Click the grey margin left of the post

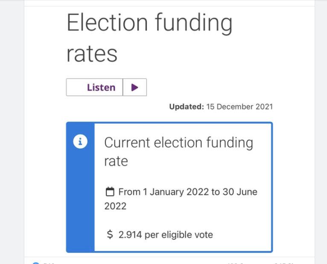click(x=12, y=128)
